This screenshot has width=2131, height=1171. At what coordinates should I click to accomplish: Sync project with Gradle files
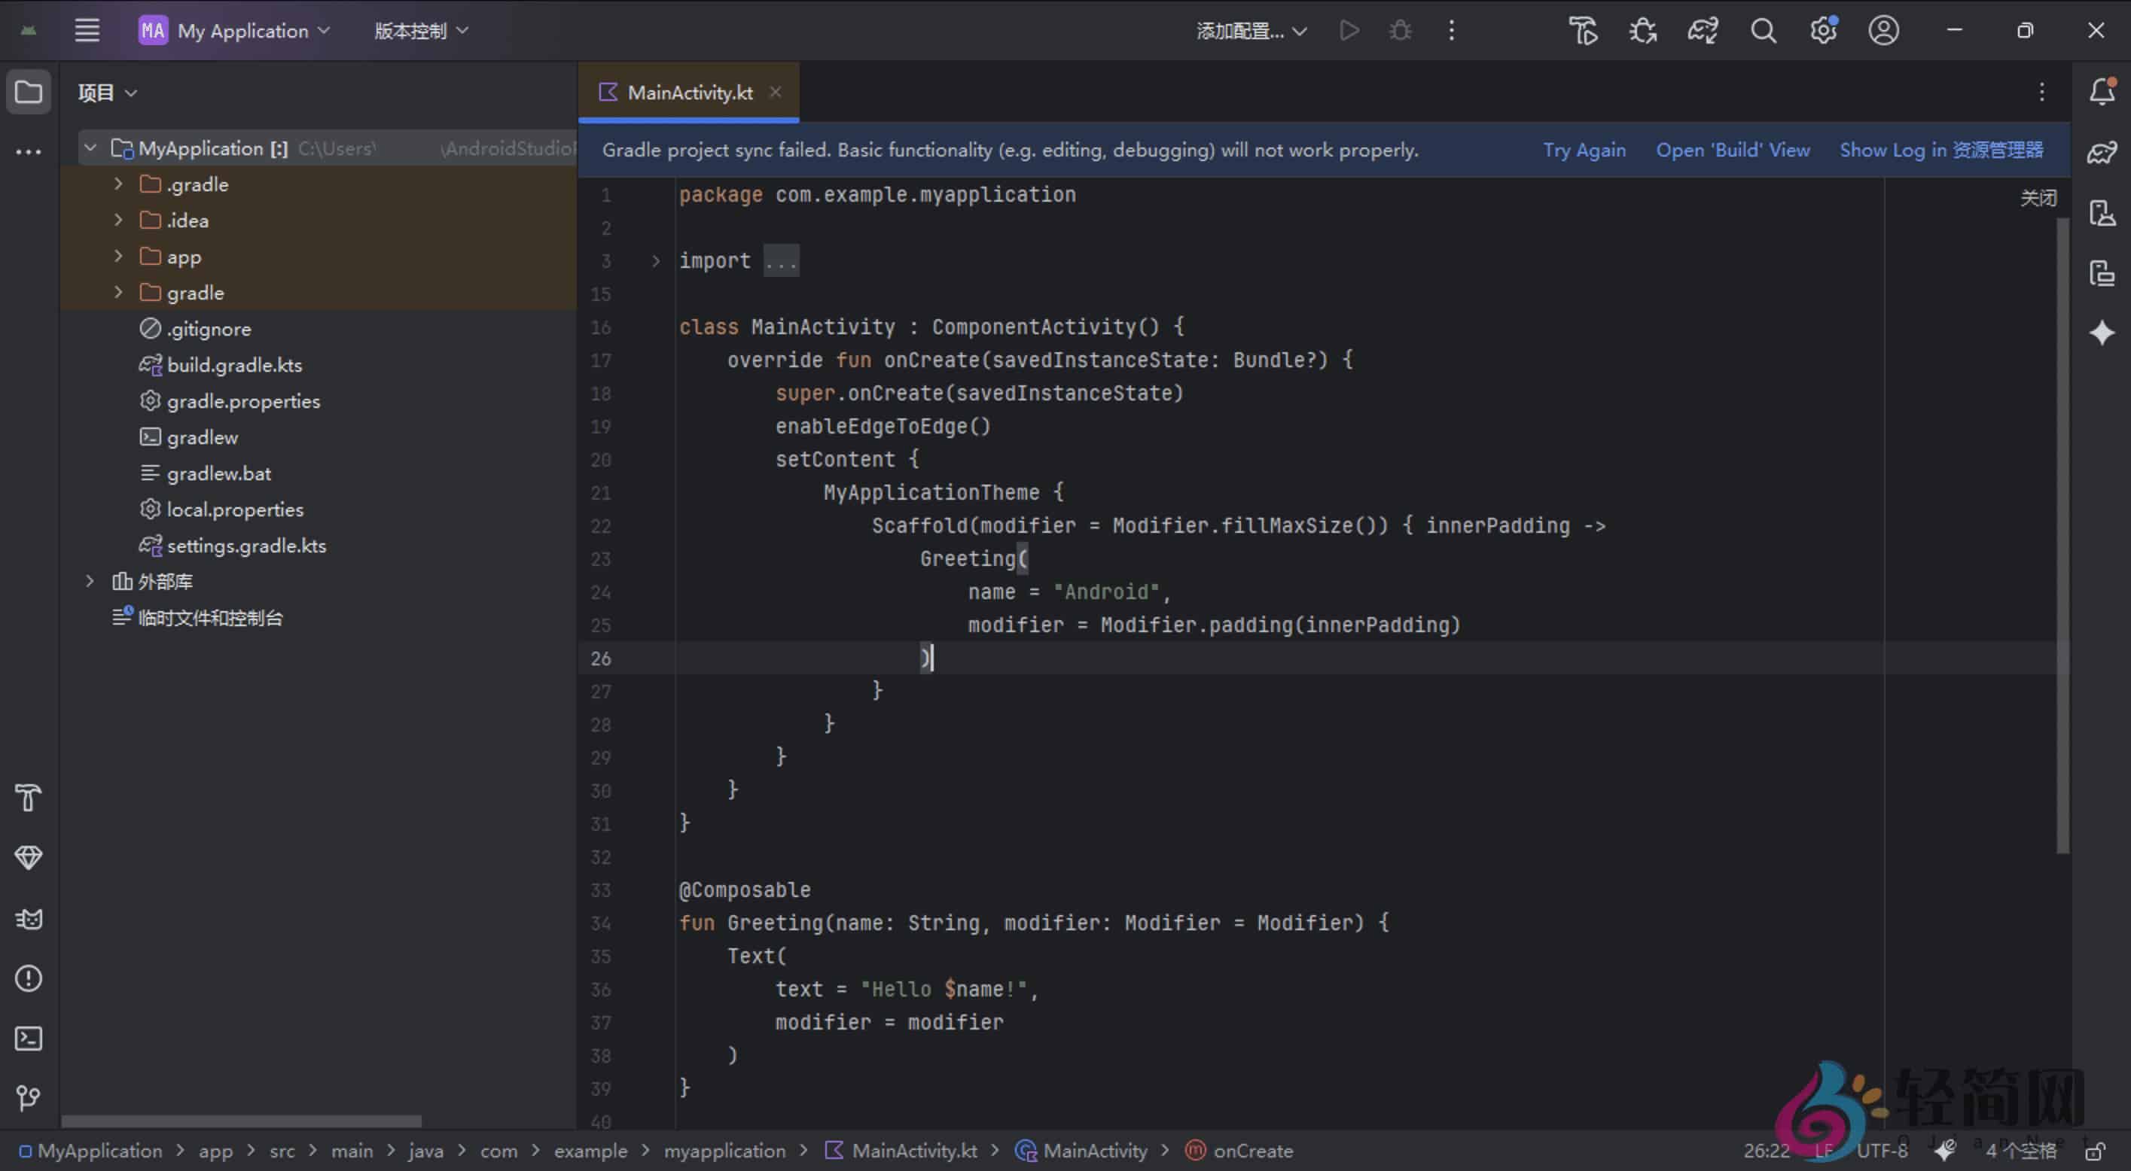(1702, 31)
